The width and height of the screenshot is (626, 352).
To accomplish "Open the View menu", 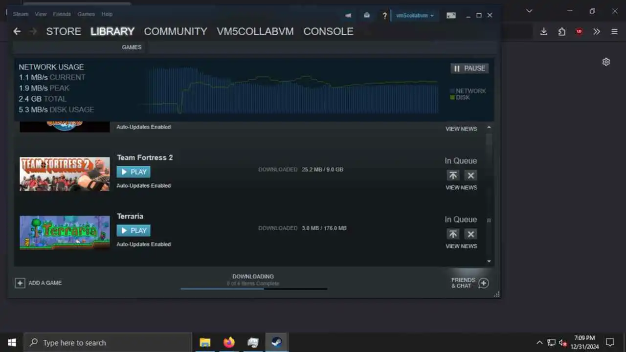I will click(41, 14).
